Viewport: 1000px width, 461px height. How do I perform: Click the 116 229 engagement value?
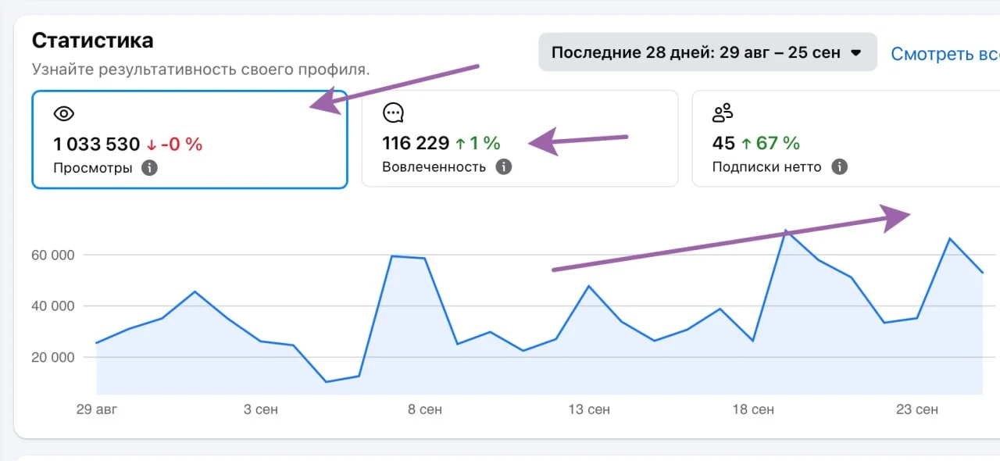(416, 143)
